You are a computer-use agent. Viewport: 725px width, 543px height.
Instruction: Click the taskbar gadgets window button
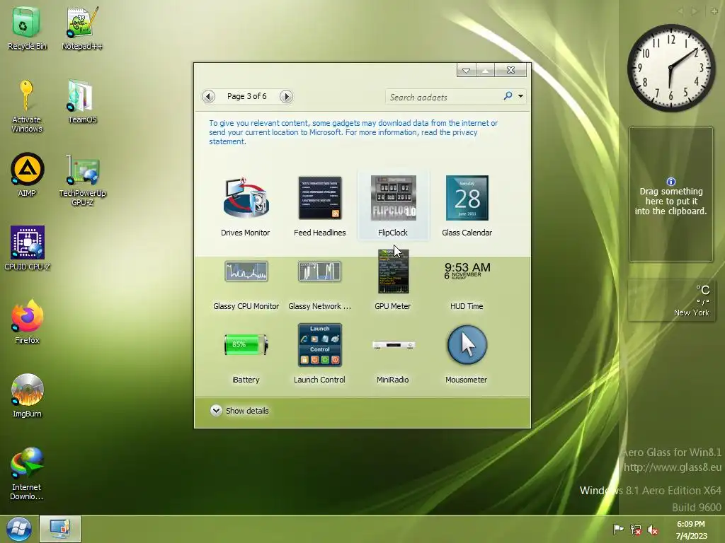pyautogui.click(x=60, y=529)
